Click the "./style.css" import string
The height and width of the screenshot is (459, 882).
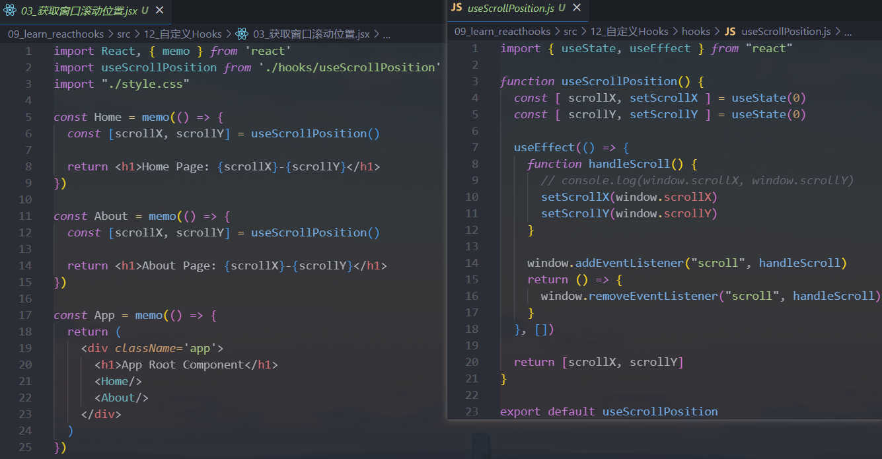pos(145,84)
